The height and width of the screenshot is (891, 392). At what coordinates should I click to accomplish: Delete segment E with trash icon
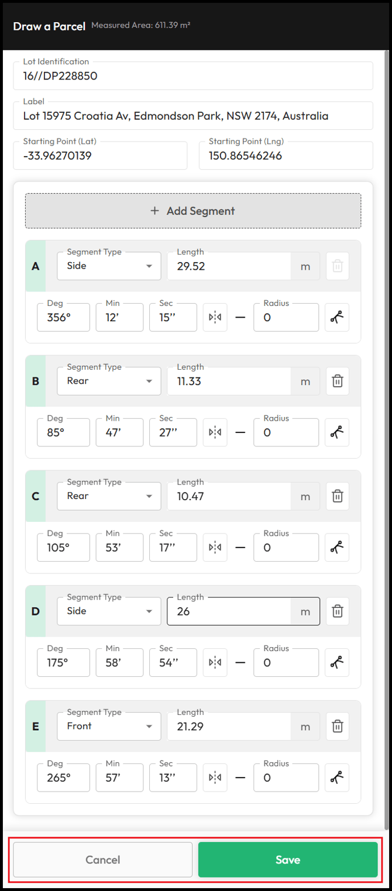point(337,727)
